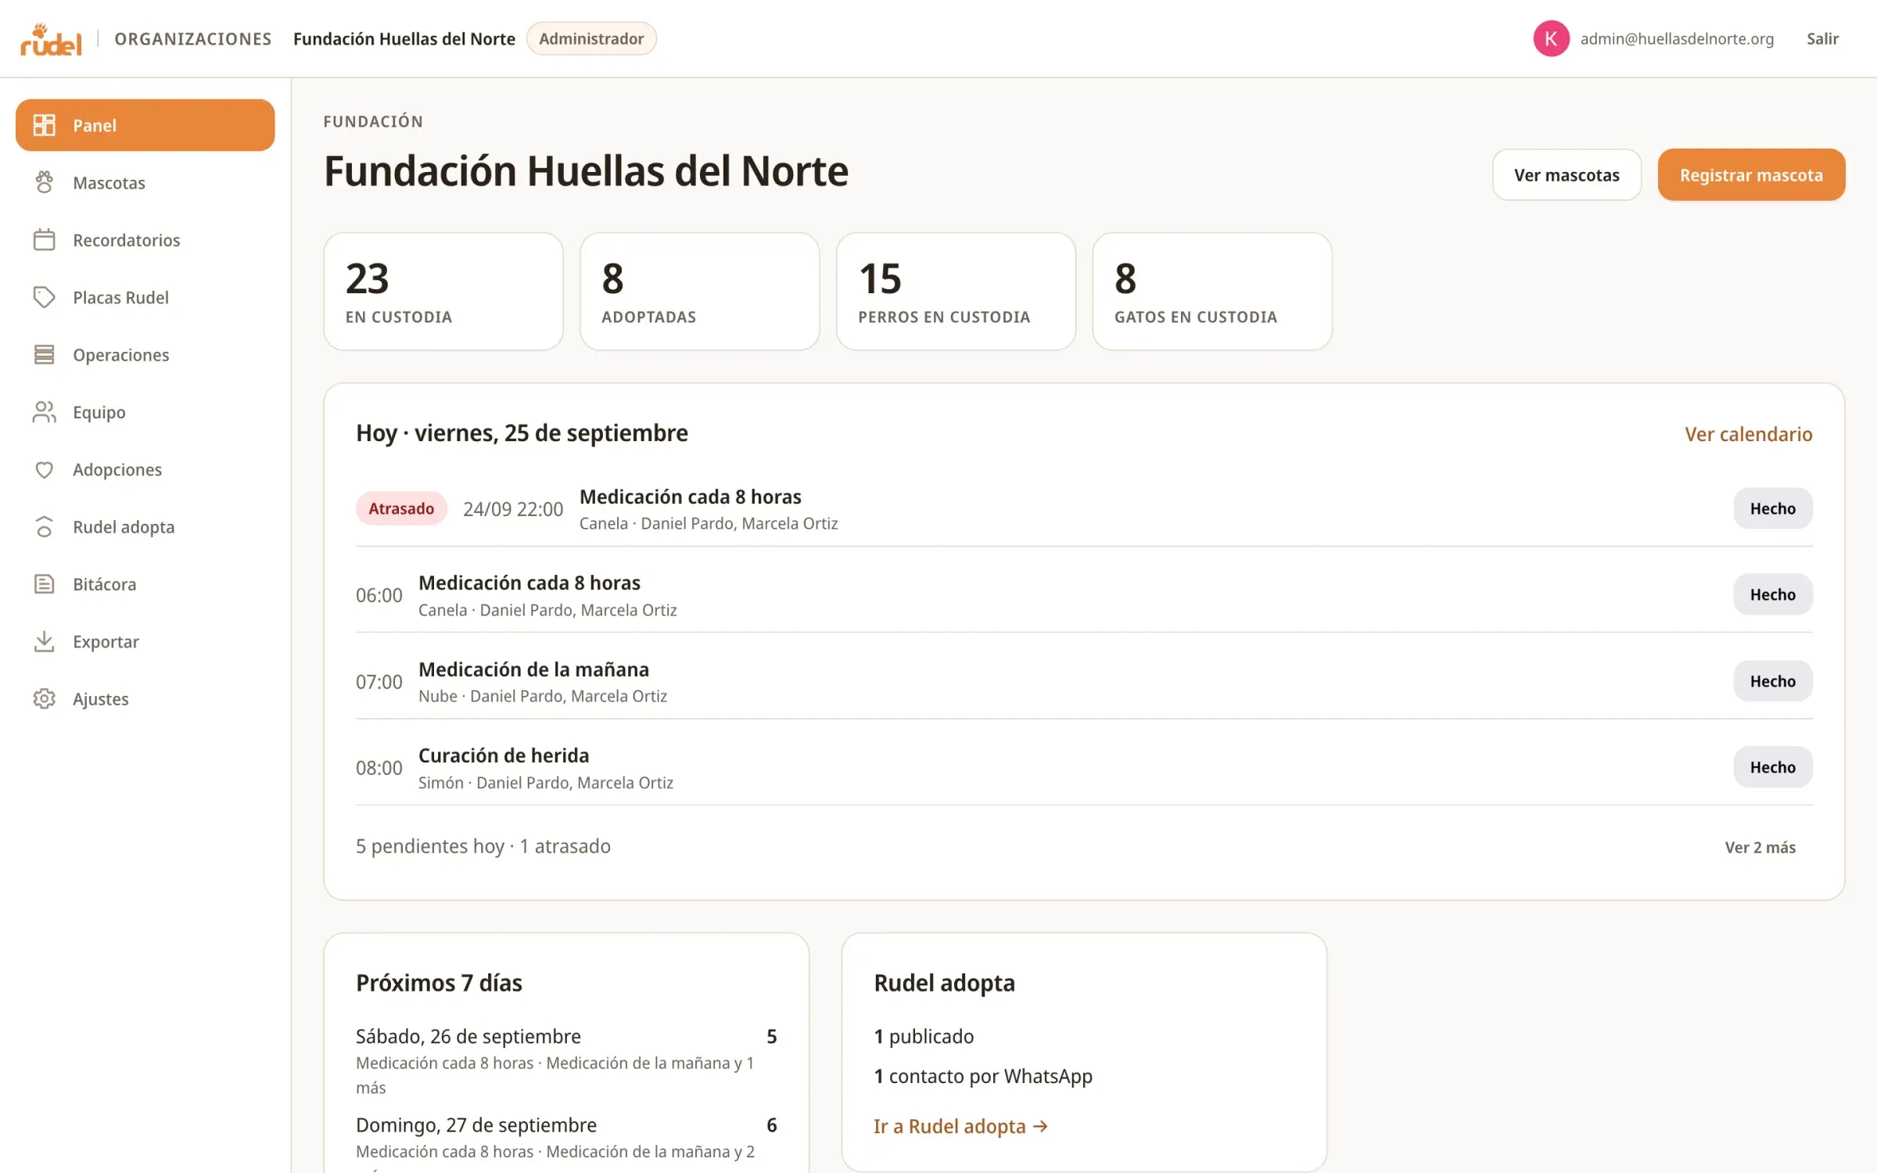Click the Placas Rudel tag icon
The height and width of the screenshot is (1173, 1877).
point(45,297)
